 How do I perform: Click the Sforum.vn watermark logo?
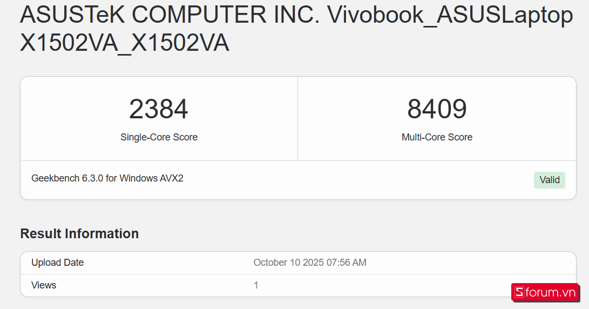coord(545,292)
